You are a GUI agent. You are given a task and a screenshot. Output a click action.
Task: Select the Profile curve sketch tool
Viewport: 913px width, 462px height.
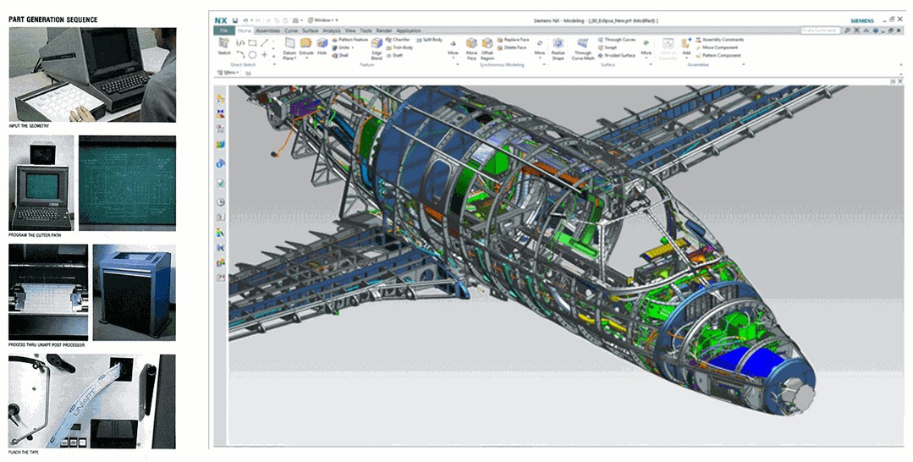(x=240, y=42)
